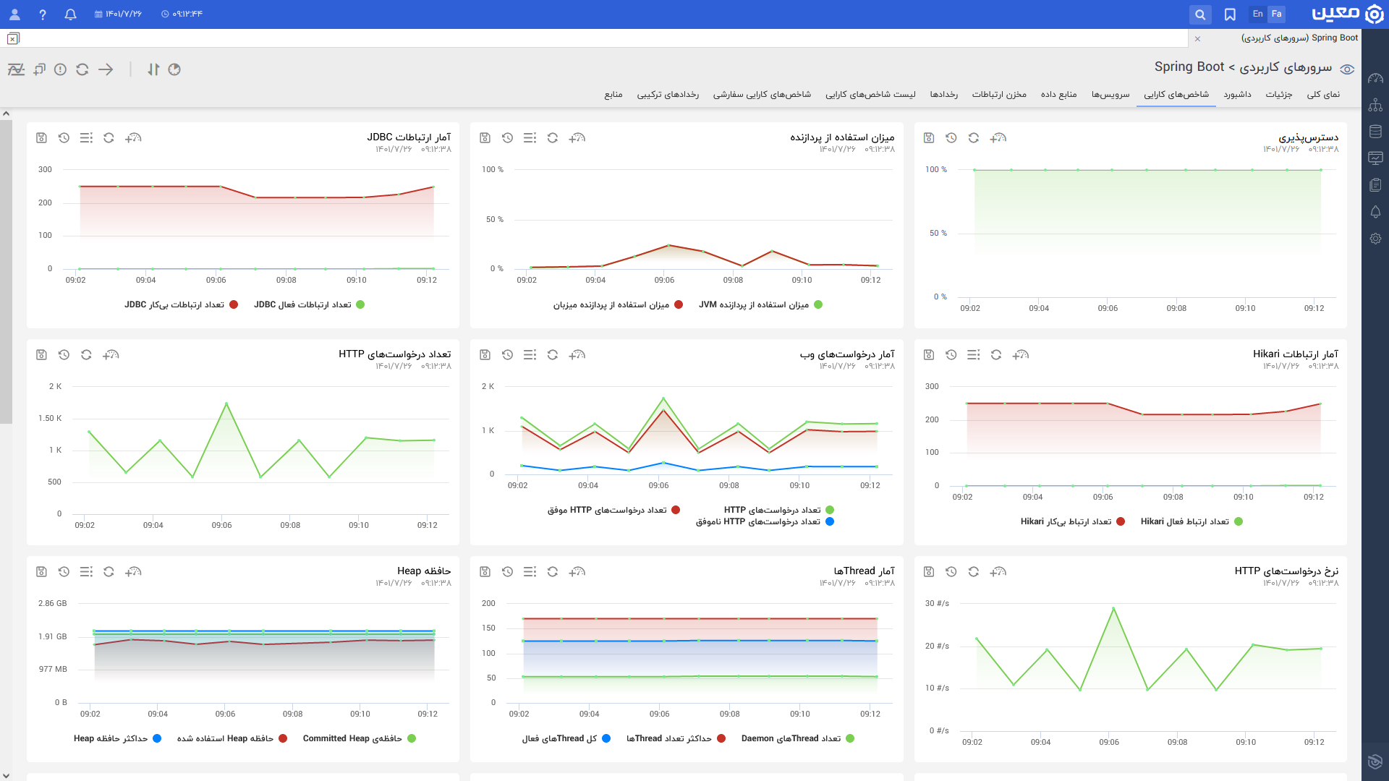
Task: Open the help question mark icon
Action: 43,14
